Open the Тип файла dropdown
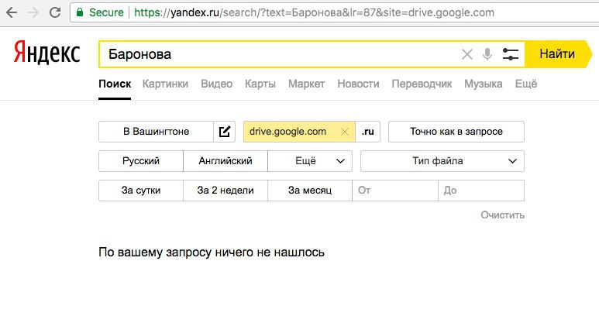599x316 pixels. 442,161
